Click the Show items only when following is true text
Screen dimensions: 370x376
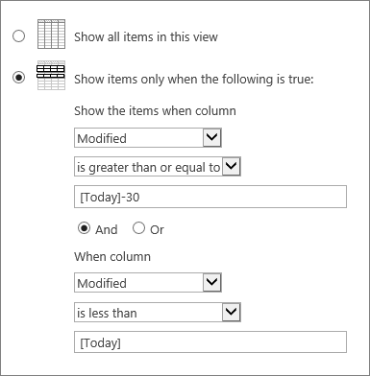[x=194, y=79]
